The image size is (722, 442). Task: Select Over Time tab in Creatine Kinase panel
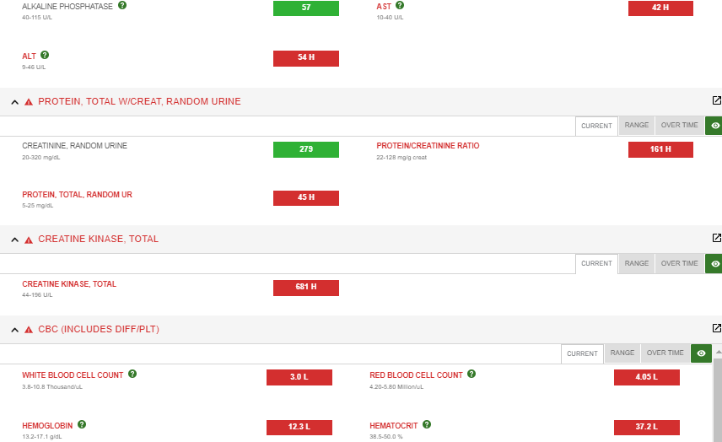[679, 264]
